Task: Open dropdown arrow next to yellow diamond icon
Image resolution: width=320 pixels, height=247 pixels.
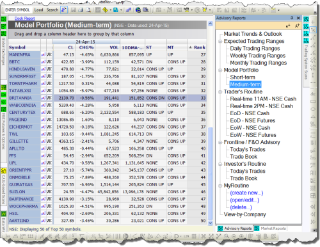Action: 110,10
